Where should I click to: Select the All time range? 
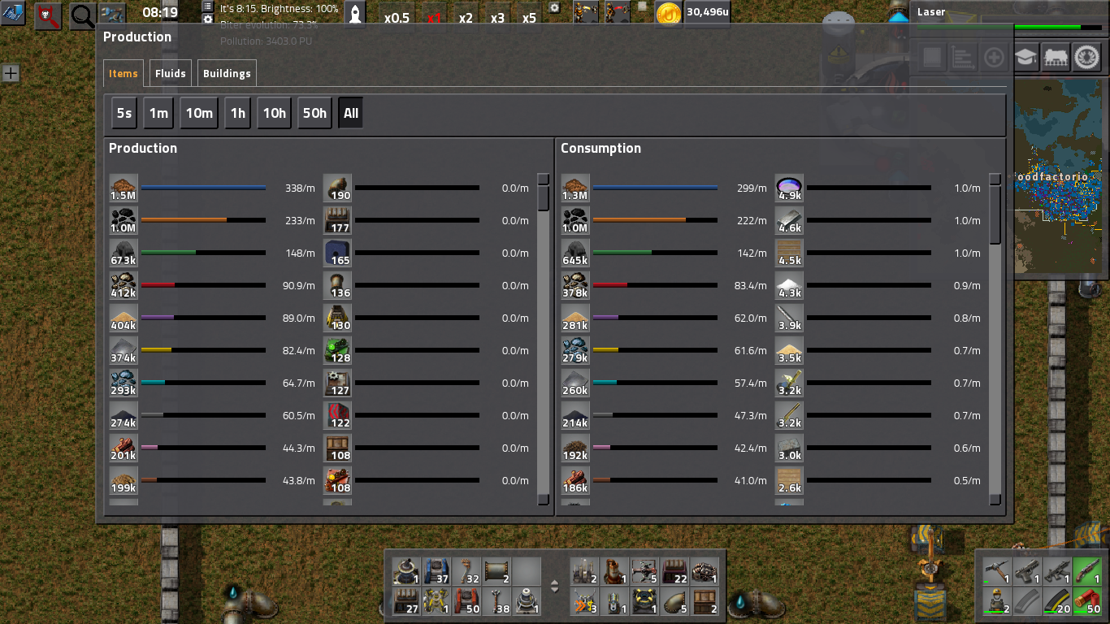pyautogui.click(x=351, y=113)
